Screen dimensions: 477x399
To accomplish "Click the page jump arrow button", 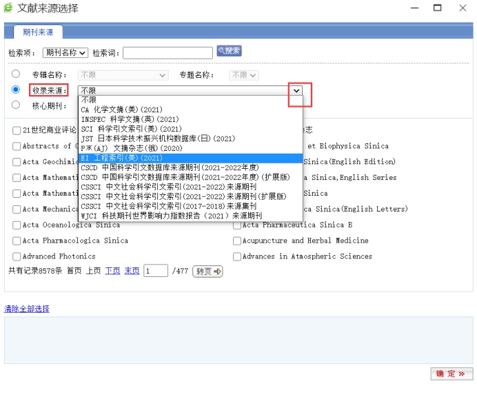I will (207, 272).
